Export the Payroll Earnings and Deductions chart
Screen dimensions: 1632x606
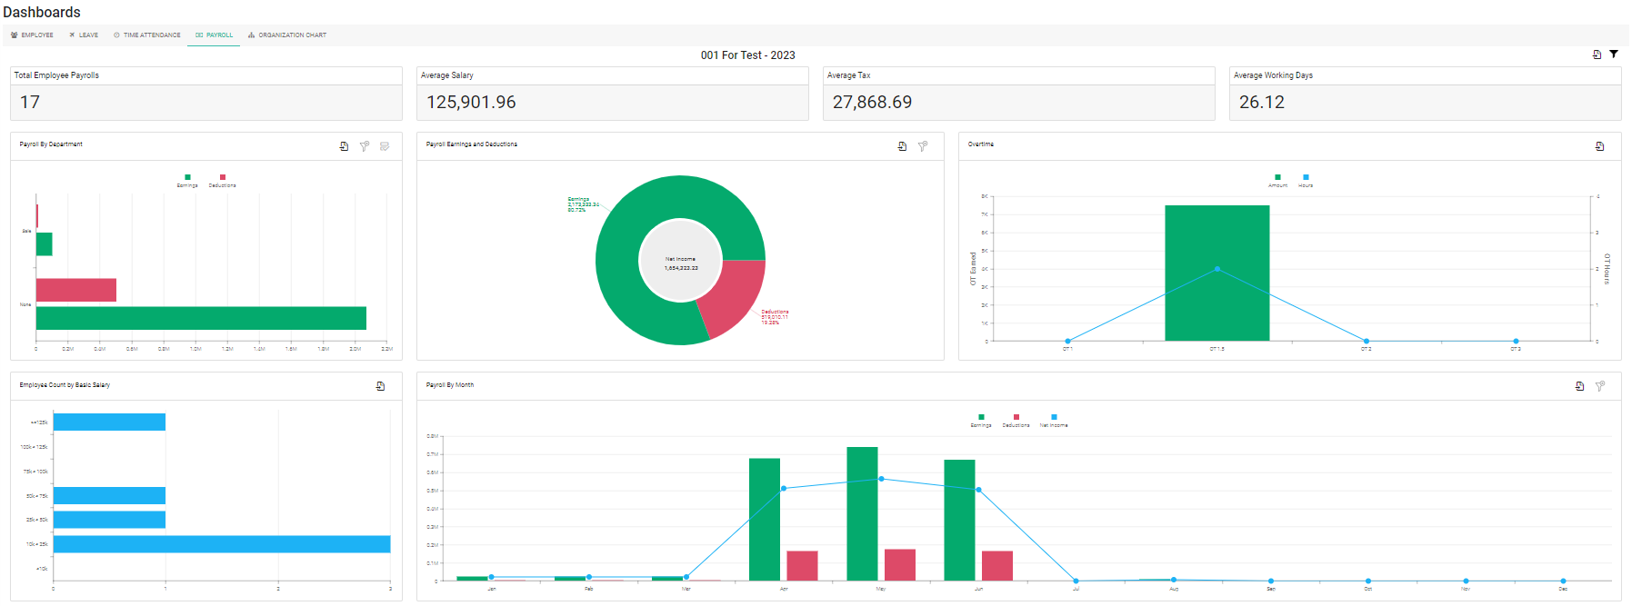[x=902, y=146]
